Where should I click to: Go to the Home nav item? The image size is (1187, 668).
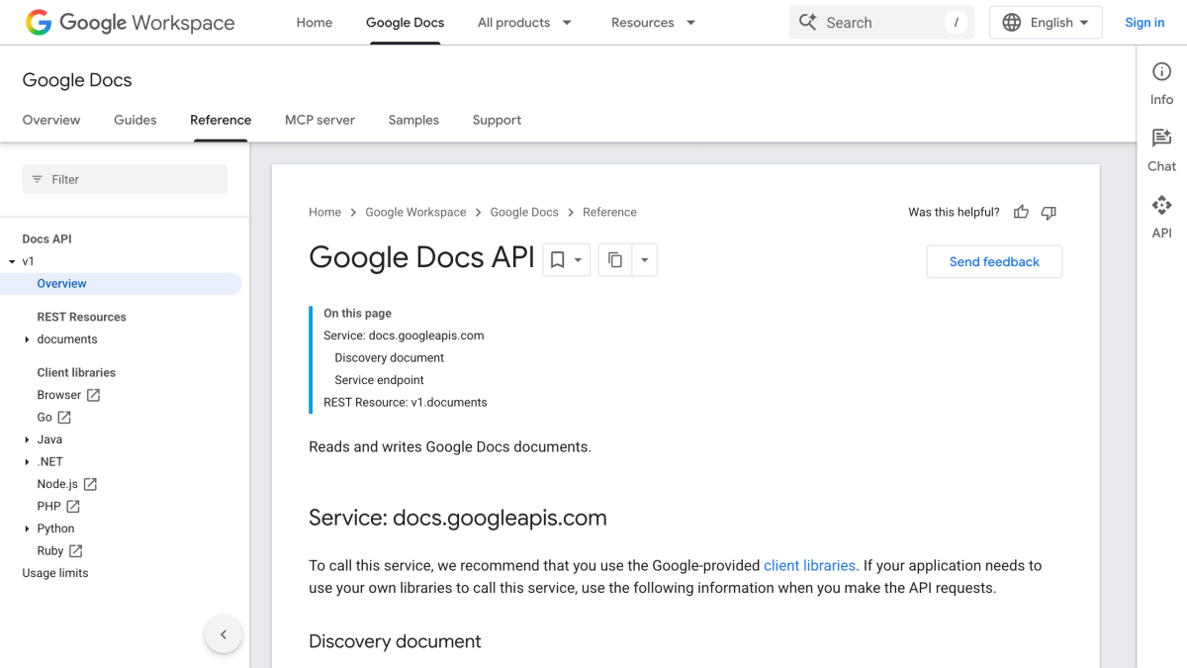pyautogui.click(x=315, y=23)
